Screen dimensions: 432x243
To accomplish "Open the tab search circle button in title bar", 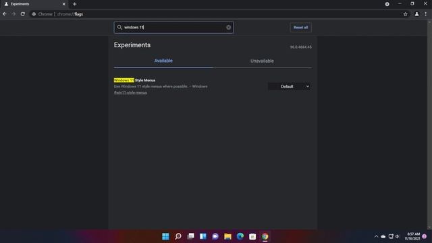I will 387,4.
